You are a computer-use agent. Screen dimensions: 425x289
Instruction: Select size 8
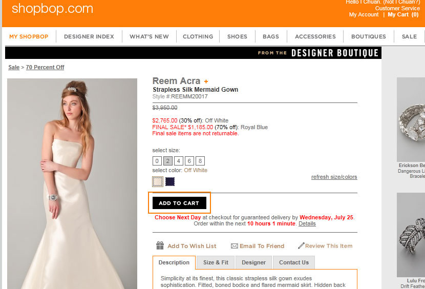pos(200,161)
